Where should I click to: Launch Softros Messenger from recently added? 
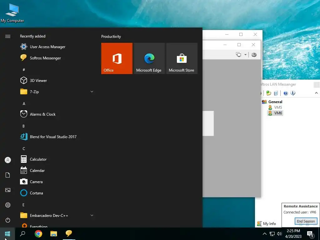(x=57, y=58)
